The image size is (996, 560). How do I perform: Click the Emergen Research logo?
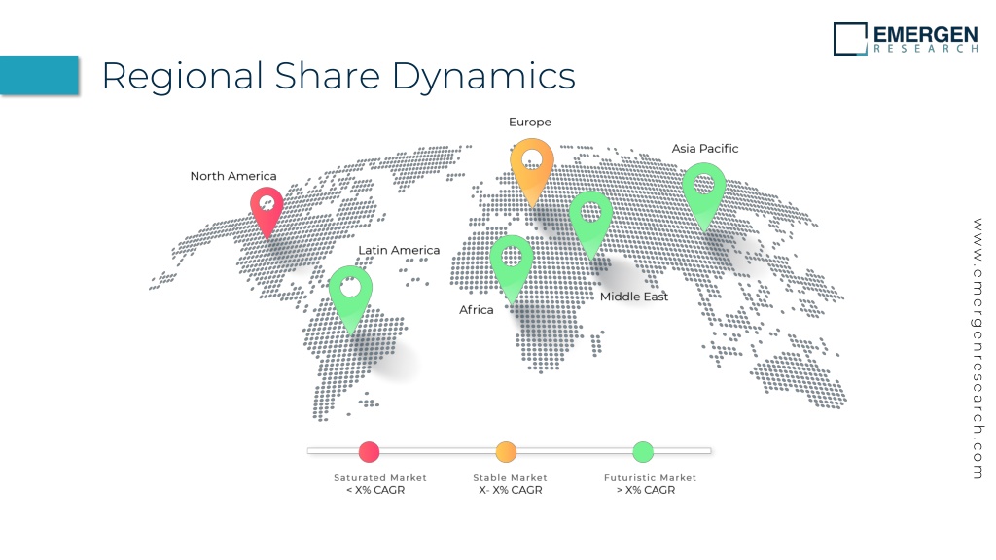click(x=906, y=39)
